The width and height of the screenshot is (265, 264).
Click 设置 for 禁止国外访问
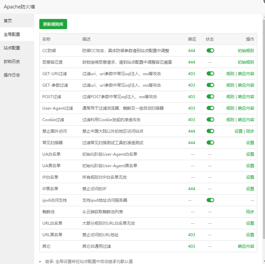[239, 131]
